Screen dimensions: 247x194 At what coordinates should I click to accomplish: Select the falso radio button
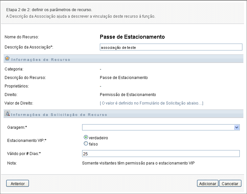[86, 144]
